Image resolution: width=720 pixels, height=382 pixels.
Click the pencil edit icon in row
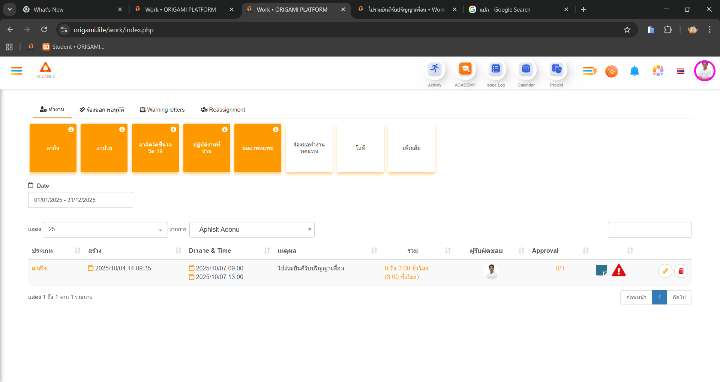(665, 271)
